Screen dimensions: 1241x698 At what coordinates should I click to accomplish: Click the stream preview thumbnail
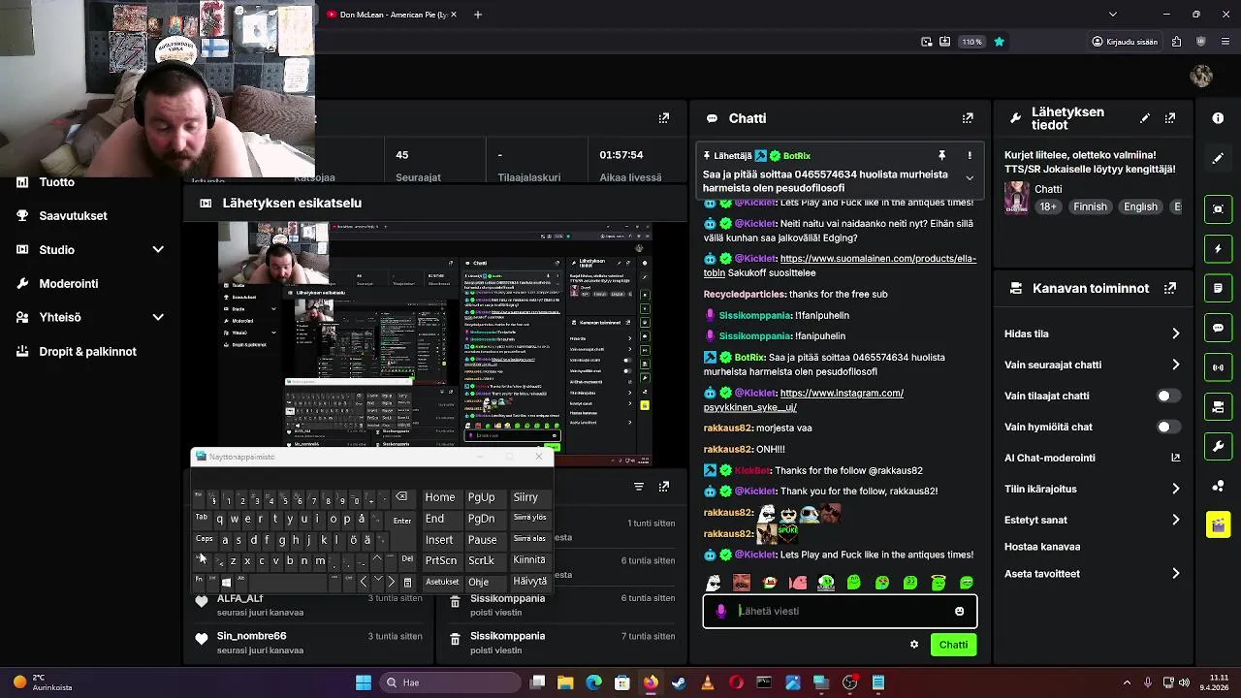pos(435,344)
